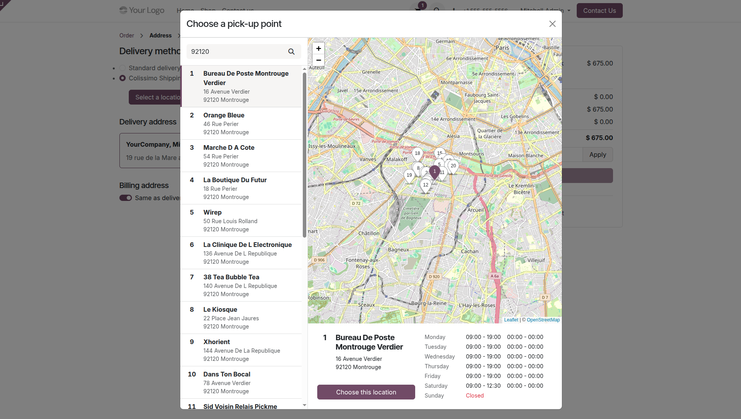This screenshot has height=419, width=741.
Task: Toggle Same as delivery billing switch
Action: [x=126, y=198]
